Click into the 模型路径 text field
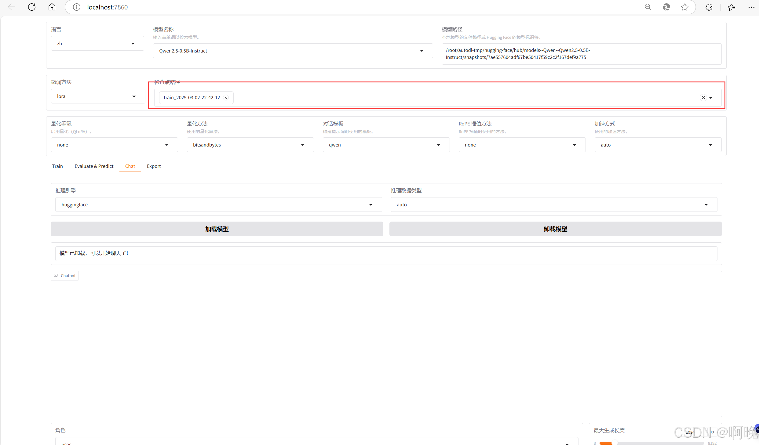The height and width of the screenshot is (445, 759). point(581,54)
